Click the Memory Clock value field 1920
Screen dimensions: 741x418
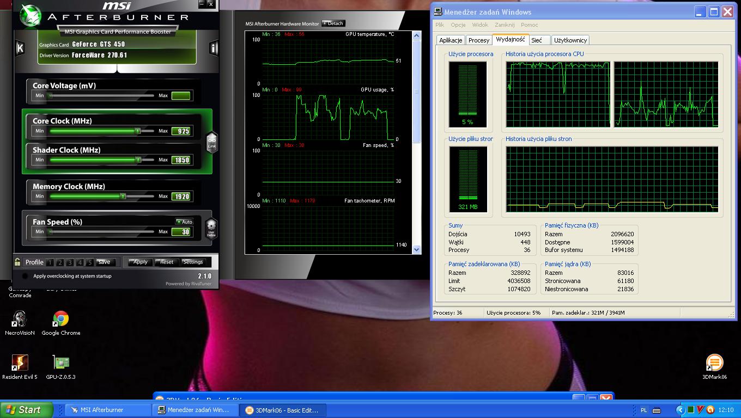click(x=181, y=196)
